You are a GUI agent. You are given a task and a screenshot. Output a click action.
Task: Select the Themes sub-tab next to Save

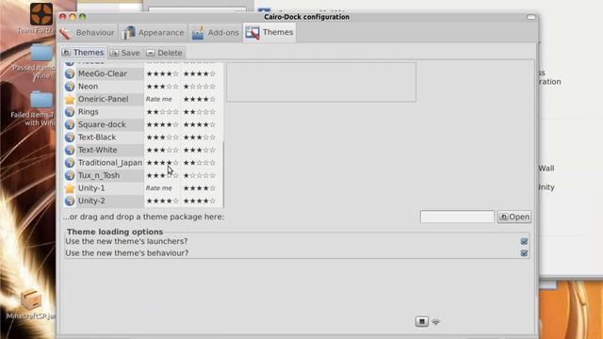click(83, 53)
